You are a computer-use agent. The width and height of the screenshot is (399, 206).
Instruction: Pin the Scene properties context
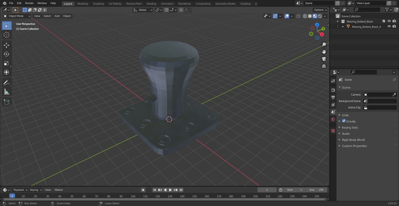click(x=394, y=80)
